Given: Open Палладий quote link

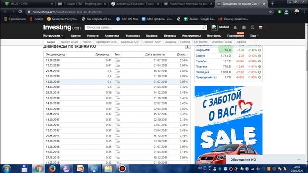Looking at the screenshot, I should click(x=202, y=72).
